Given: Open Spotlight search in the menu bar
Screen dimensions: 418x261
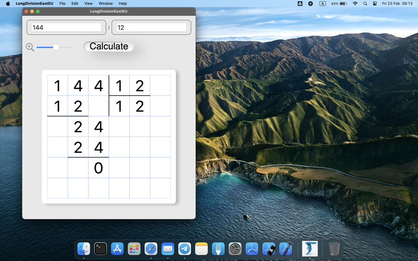Looking at the screenshot, I should (x=365, y=3).
